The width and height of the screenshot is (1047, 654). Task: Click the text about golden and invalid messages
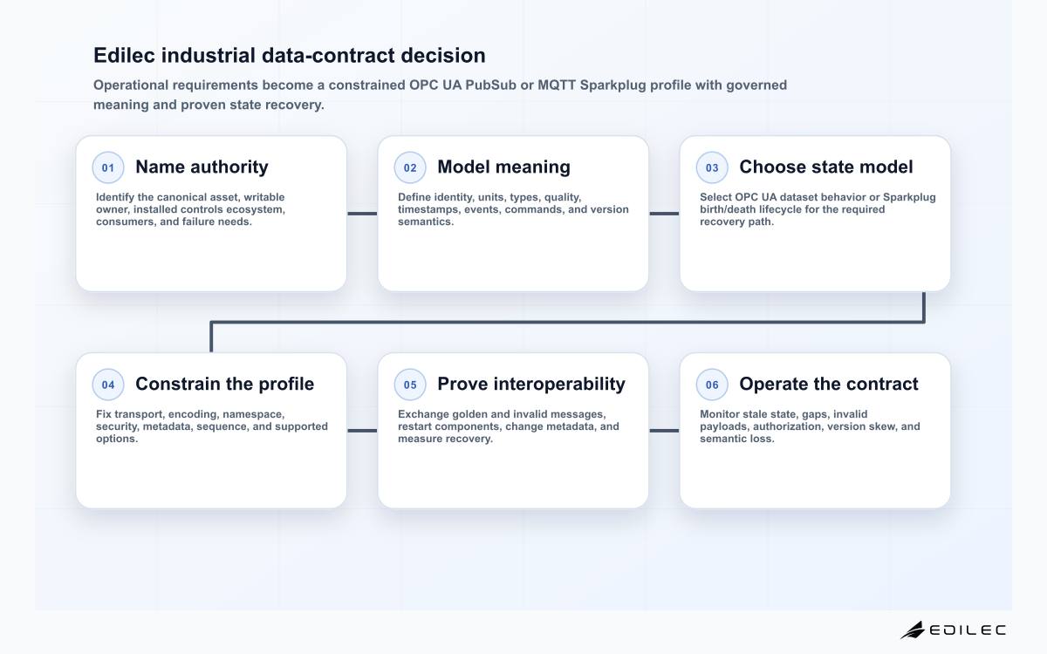508,426
